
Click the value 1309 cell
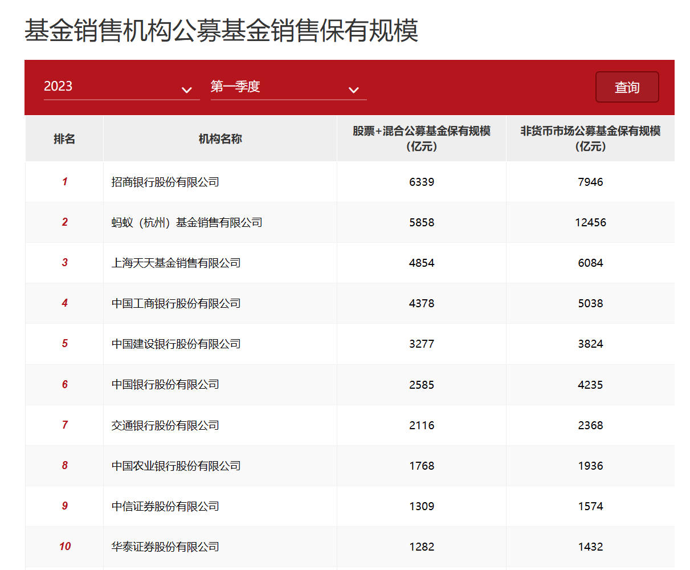point(422,507)
